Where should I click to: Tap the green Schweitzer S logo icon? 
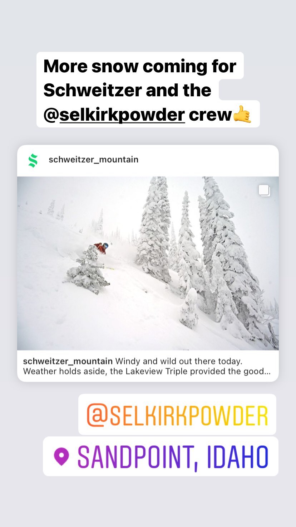[33, 160]
